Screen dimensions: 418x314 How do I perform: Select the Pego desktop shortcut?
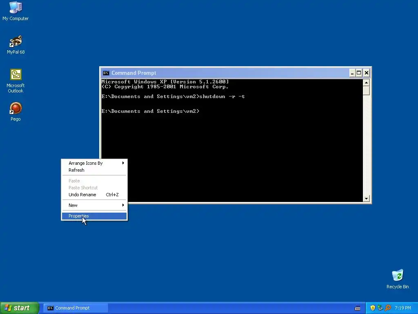coord(16,112)
